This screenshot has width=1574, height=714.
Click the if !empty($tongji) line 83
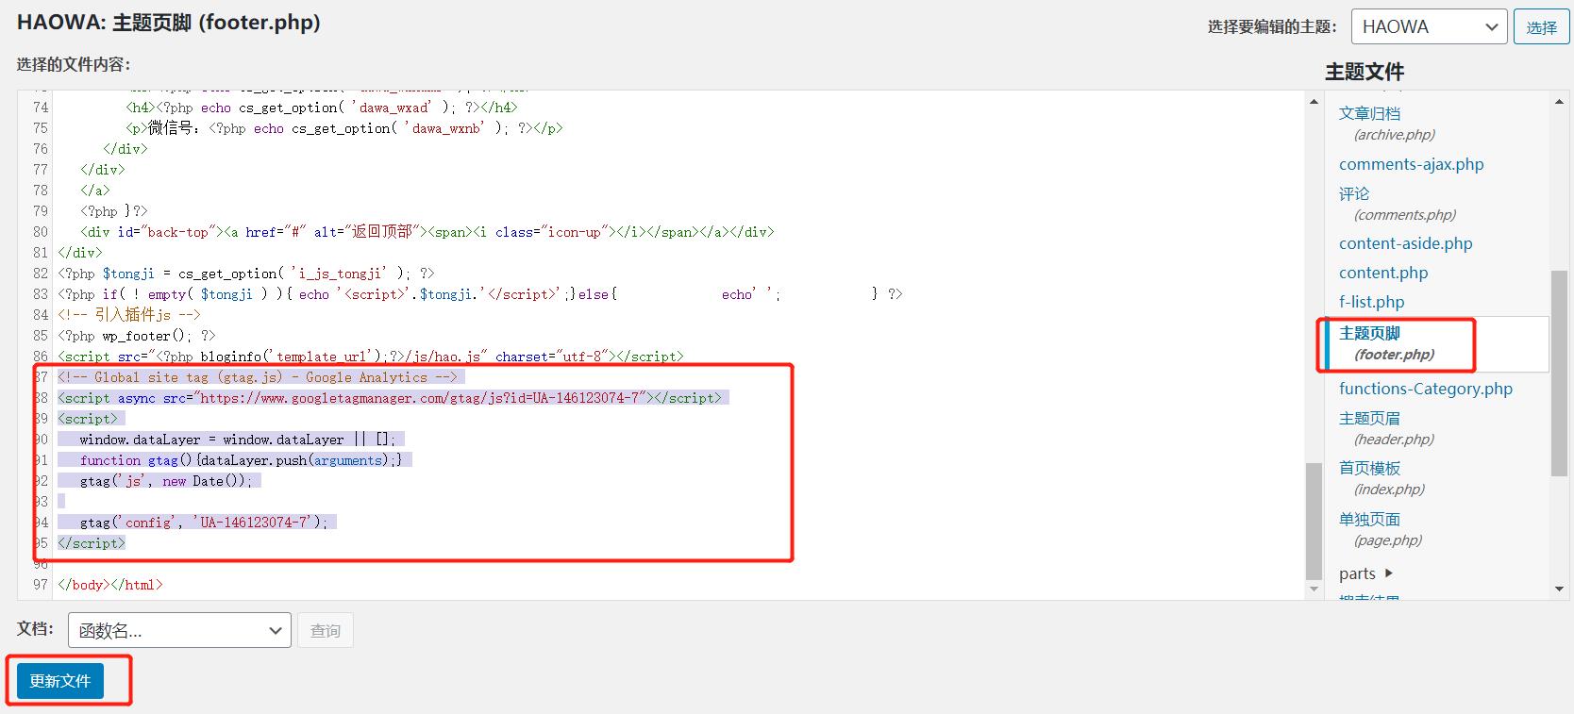click(x=480, y=294)
